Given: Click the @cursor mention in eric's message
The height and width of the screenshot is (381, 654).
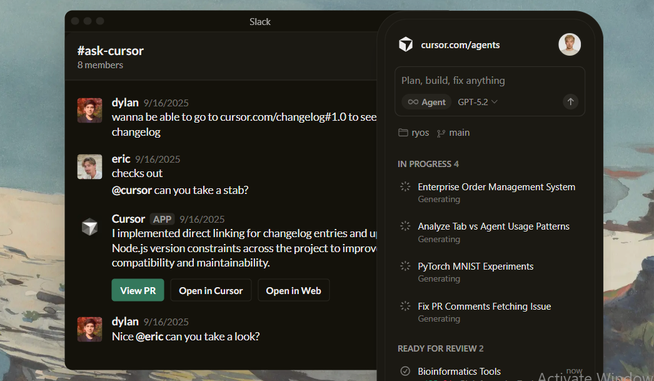Looking at the screenshot, I should pyautogui.click(x=132, y=190).
